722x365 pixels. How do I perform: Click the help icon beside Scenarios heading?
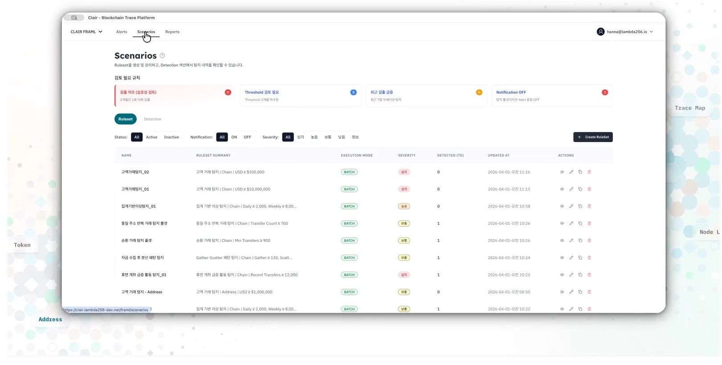162,56
